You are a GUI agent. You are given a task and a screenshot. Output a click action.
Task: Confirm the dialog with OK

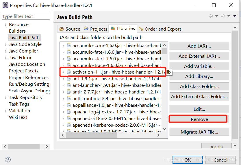tap(188, 160)
